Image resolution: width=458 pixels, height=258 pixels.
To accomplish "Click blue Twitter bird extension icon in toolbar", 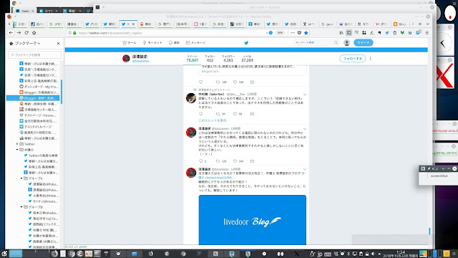I will [x=387, y=33].
